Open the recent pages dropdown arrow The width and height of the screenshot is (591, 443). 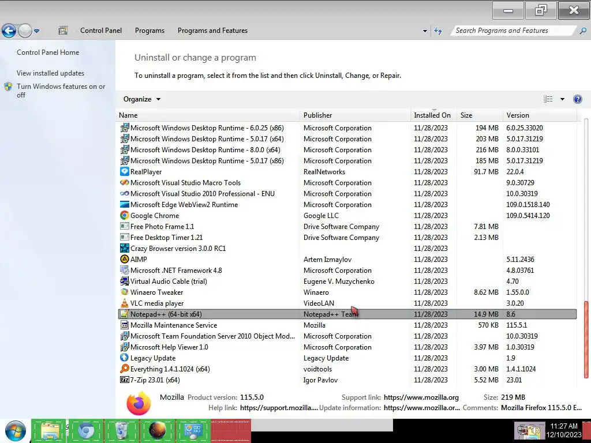coord(36,31)
